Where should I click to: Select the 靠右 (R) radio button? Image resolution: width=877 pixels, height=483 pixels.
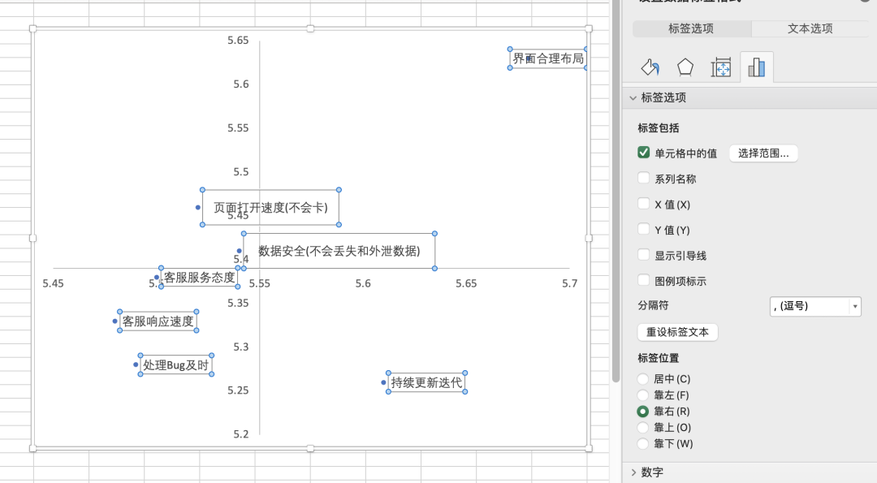tap(643, 412)
